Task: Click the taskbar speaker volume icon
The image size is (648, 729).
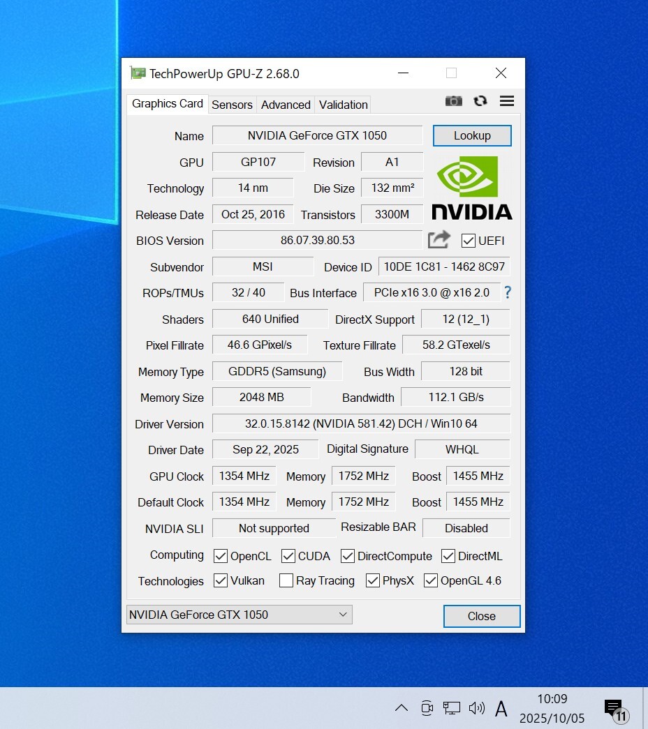Action: (477, 708)
